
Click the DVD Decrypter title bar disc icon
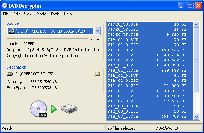(x=4, y=5)
